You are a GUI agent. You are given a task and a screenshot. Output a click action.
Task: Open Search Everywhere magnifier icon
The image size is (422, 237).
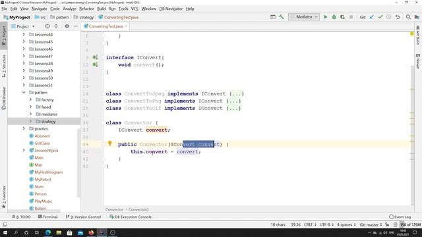click(x=408, y=17)
